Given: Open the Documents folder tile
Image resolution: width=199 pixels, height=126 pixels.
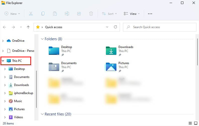Looking at the screenshot, I should click(62, 67).
